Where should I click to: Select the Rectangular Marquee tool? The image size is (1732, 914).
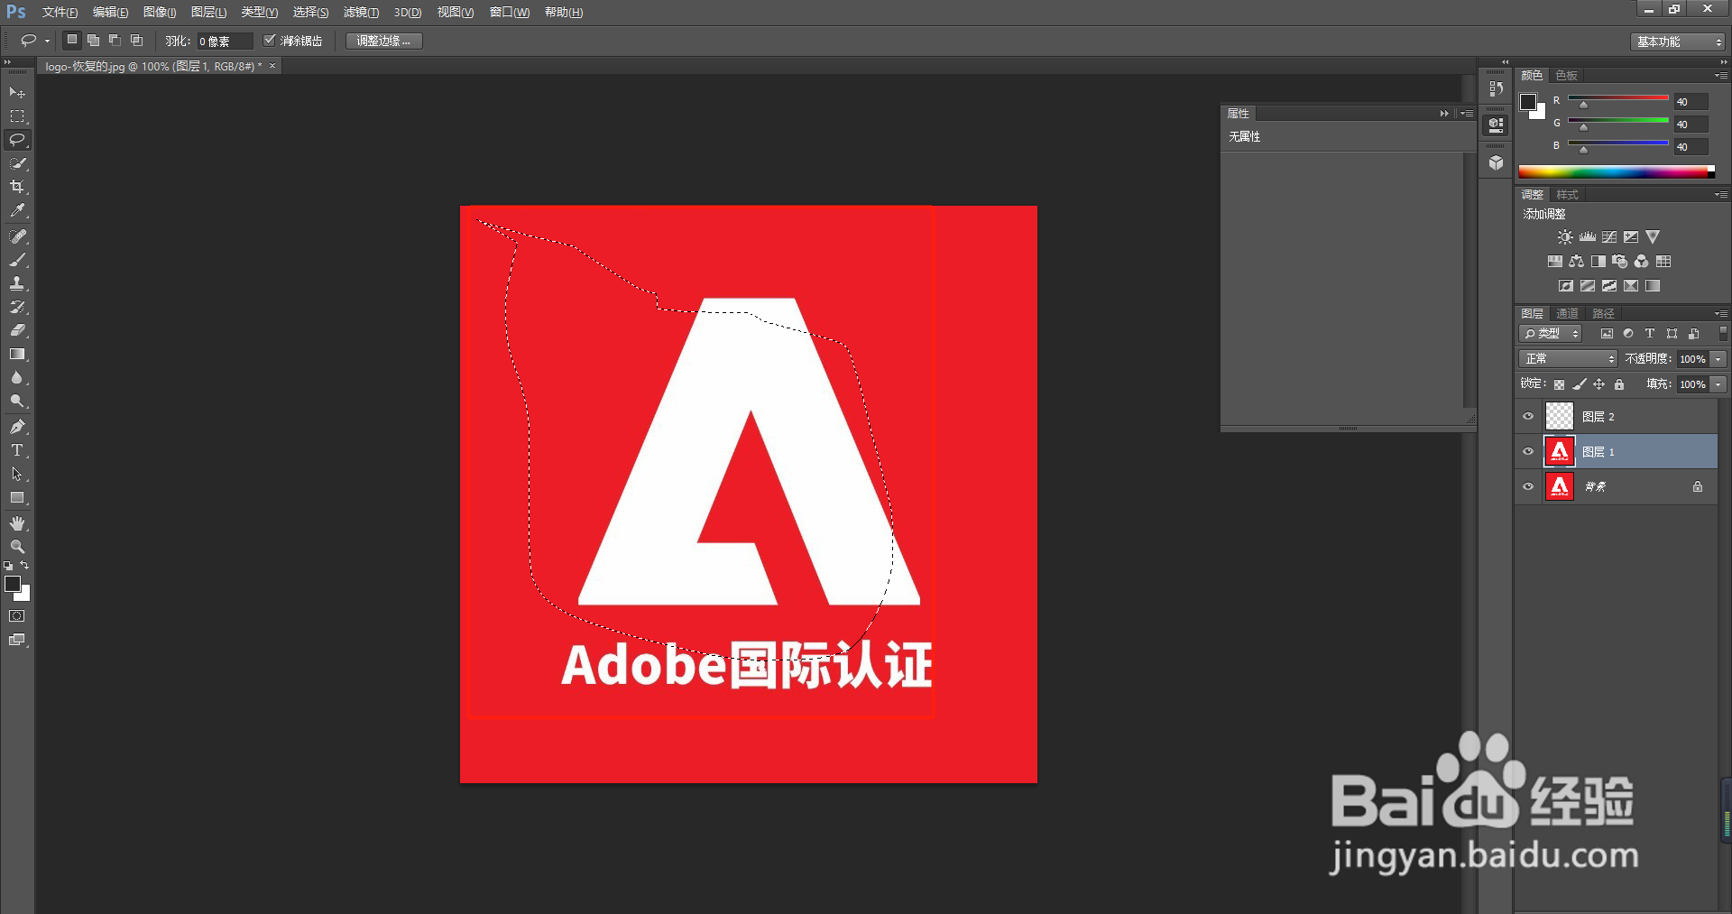click(17, 116)
